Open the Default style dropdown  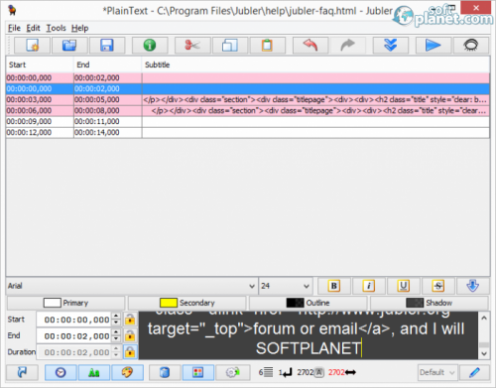pyautogui.click(x=437, y=372)
